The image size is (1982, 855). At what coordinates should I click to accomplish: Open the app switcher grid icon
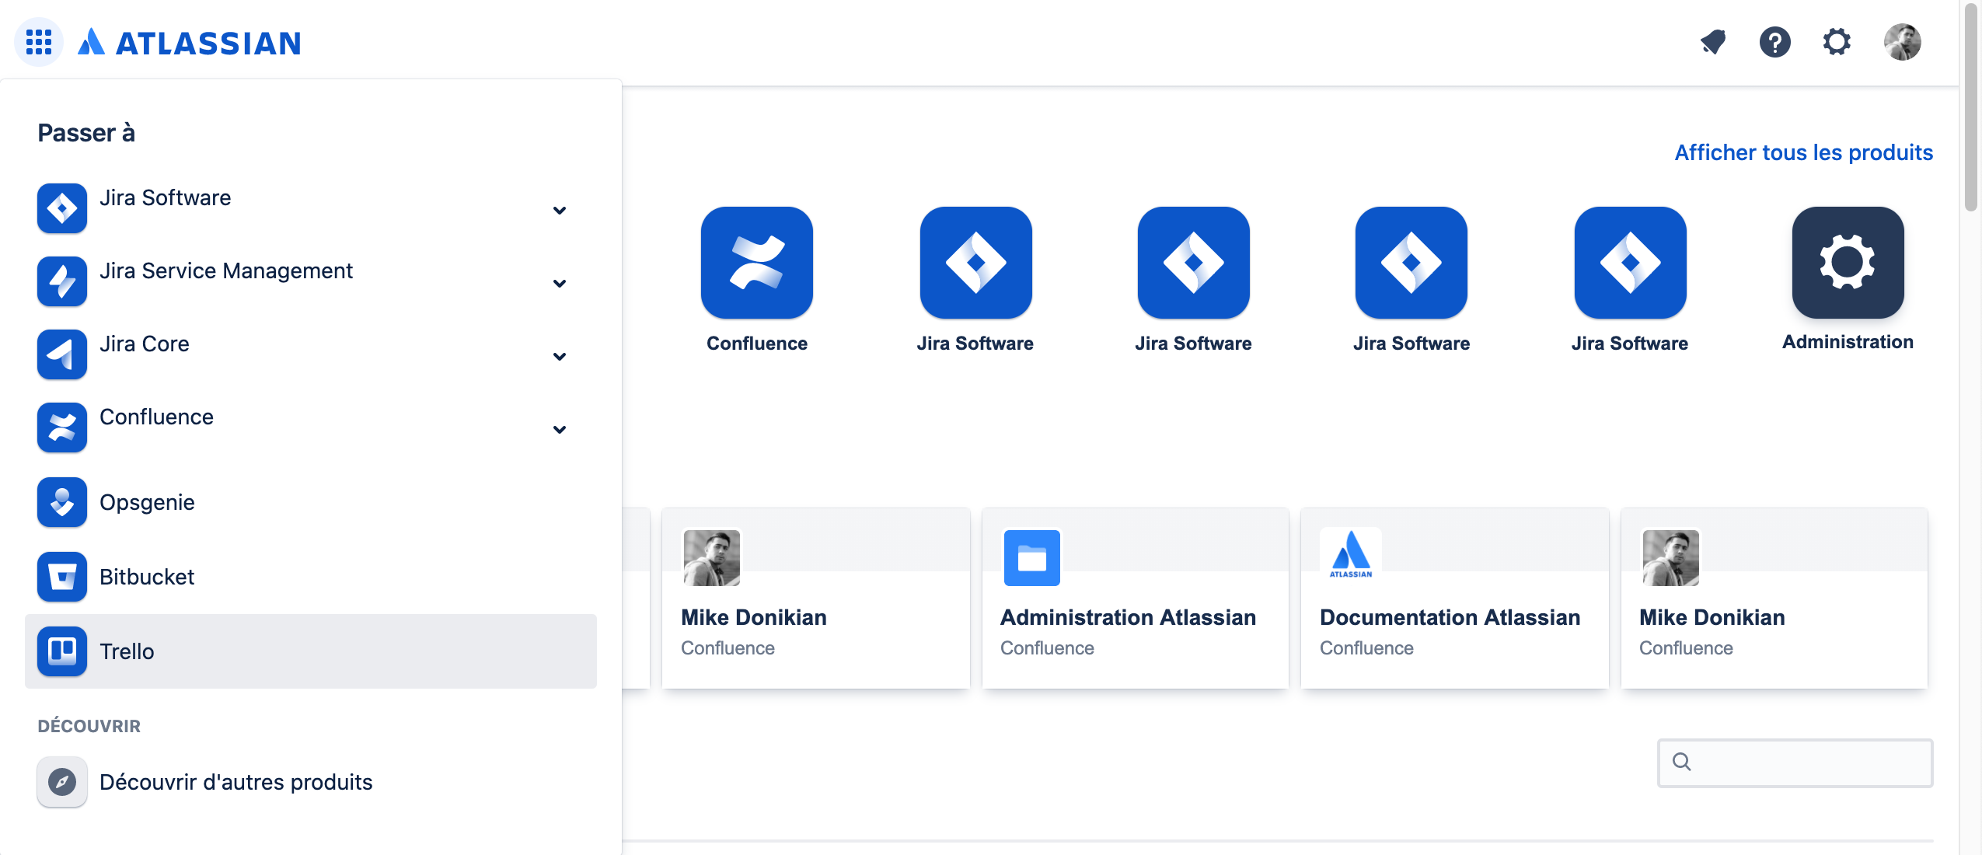tap(38, 42)
